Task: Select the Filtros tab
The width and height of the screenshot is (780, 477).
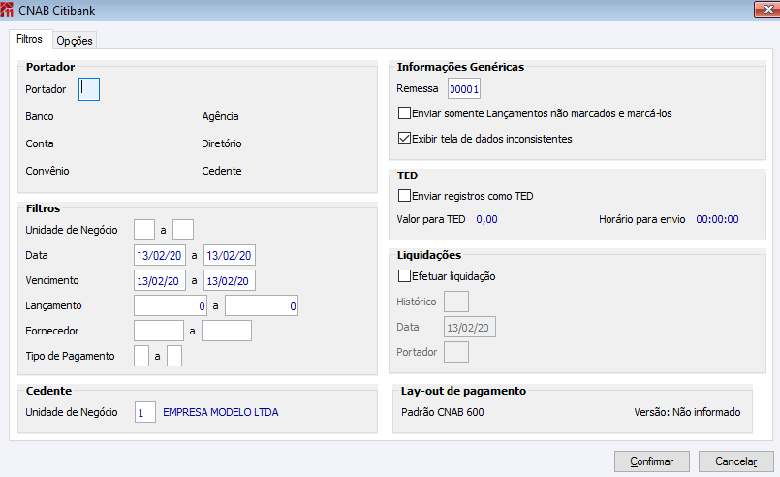Action: coord(29,40)
